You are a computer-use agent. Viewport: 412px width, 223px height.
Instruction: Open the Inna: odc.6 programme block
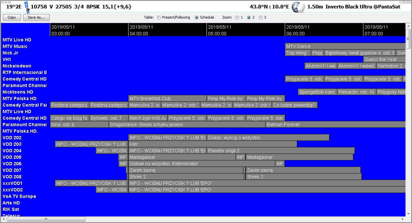tap(79, 125)
